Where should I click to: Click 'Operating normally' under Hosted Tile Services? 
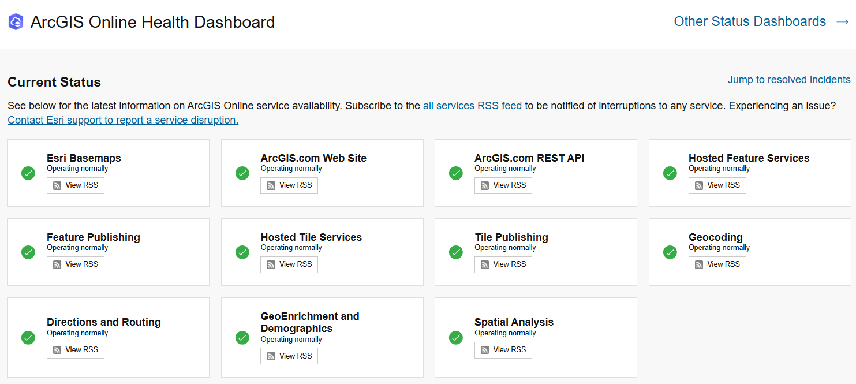click(291, 248)
